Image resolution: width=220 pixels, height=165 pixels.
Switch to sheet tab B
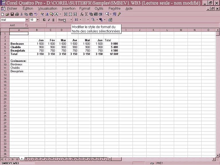point(26,159)
